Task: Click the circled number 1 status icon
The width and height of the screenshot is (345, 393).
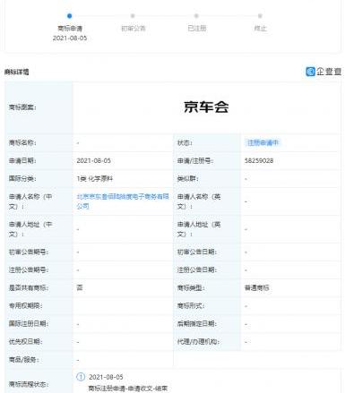Action: [81, 377]
